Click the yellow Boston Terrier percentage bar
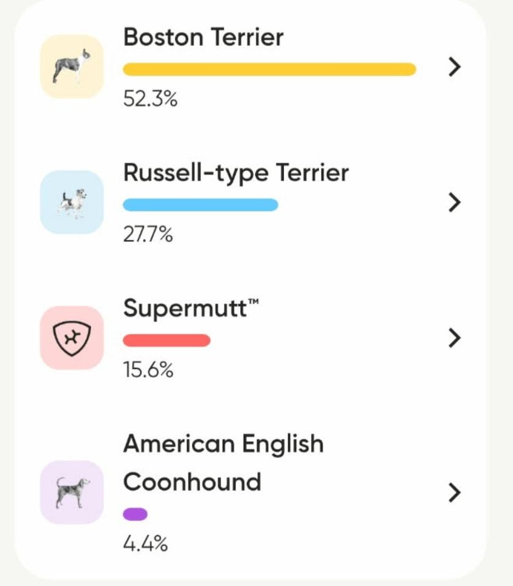This screenshot has width=513, height=586. coord(269,69)
